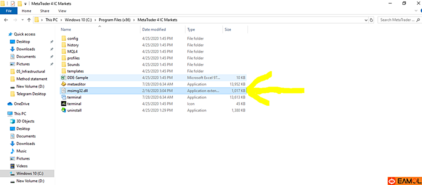Click Program Files (x86) in the breadcrumb path
The height and width of the screenshot is (185, 422).
pyautogui.click(x=114, y=20)
